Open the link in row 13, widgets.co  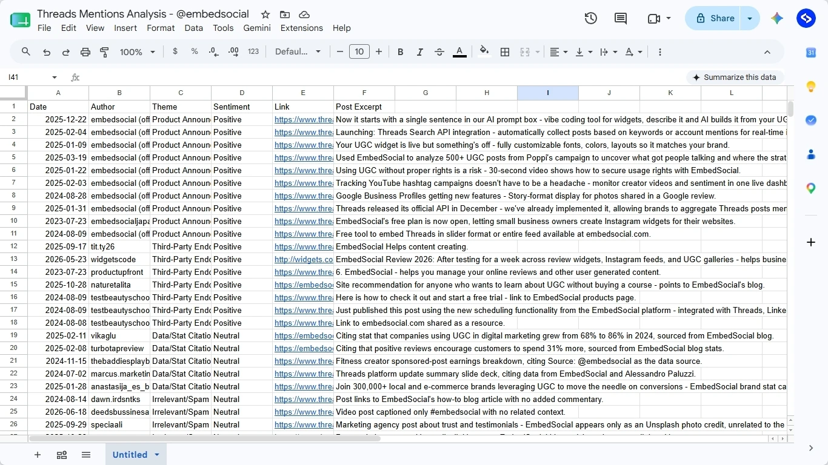[304, 259]
